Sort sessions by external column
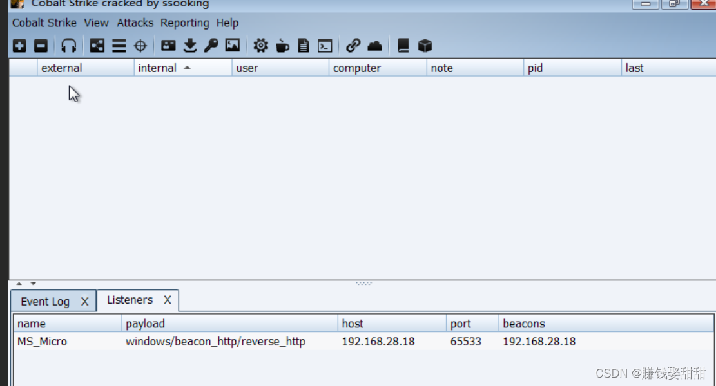The image size is (716, 386). click(85, 68)
